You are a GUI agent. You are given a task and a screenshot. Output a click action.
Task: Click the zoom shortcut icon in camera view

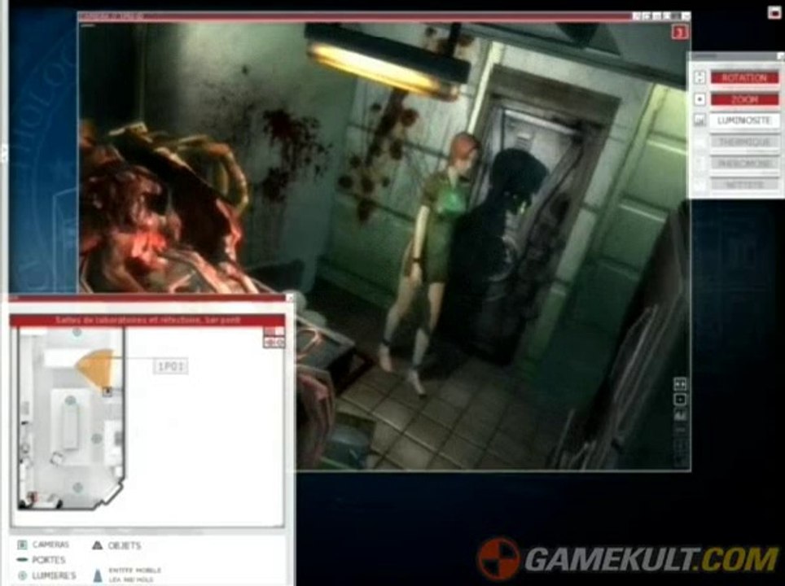tap(680, 400)
